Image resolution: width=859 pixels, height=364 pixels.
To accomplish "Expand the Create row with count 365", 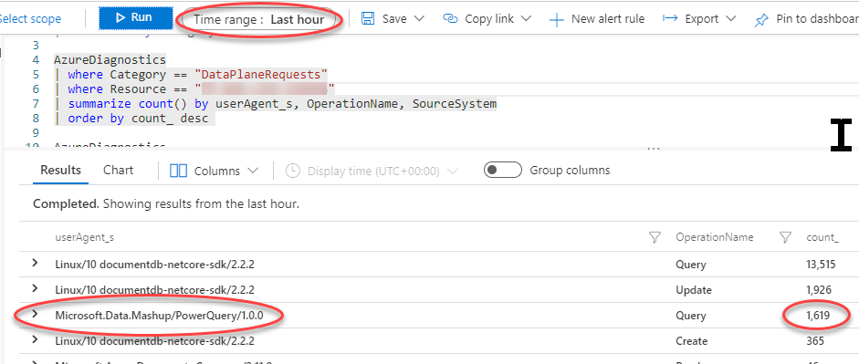I will tap(35, 339).
